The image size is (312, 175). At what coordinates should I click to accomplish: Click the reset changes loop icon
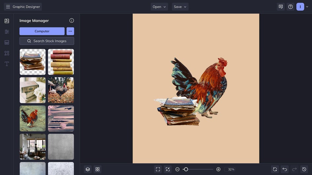pyautogui.click(x=275, y=169)
